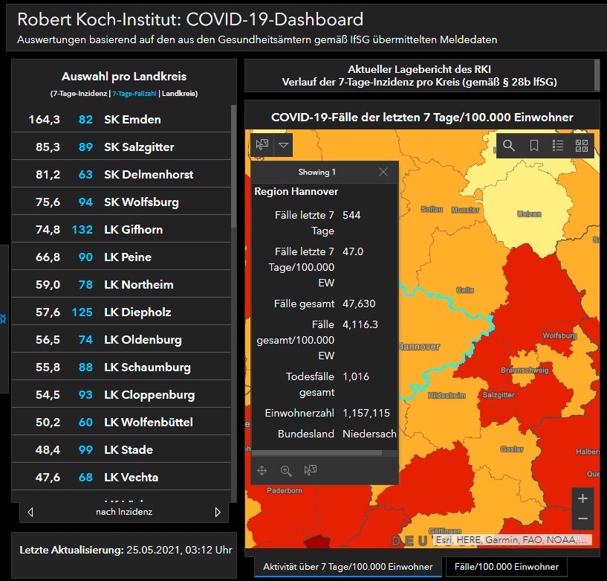Image resolution: width=607 pixels, height=581 pixels.
Task: Click the Göttingen label on the map
Action: click(445, 531)
